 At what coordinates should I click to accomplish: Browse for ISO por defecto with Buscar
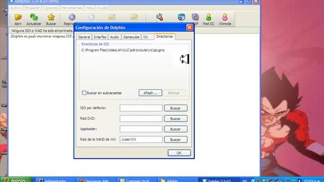click(x=176, y=108)
